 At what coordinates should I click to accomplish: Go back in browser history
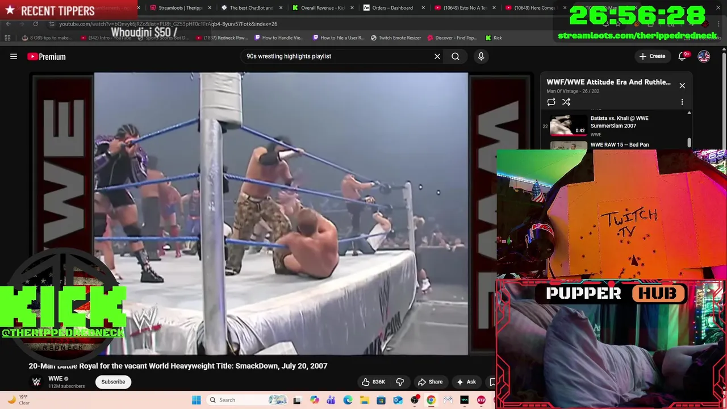[x=8, y=24]
